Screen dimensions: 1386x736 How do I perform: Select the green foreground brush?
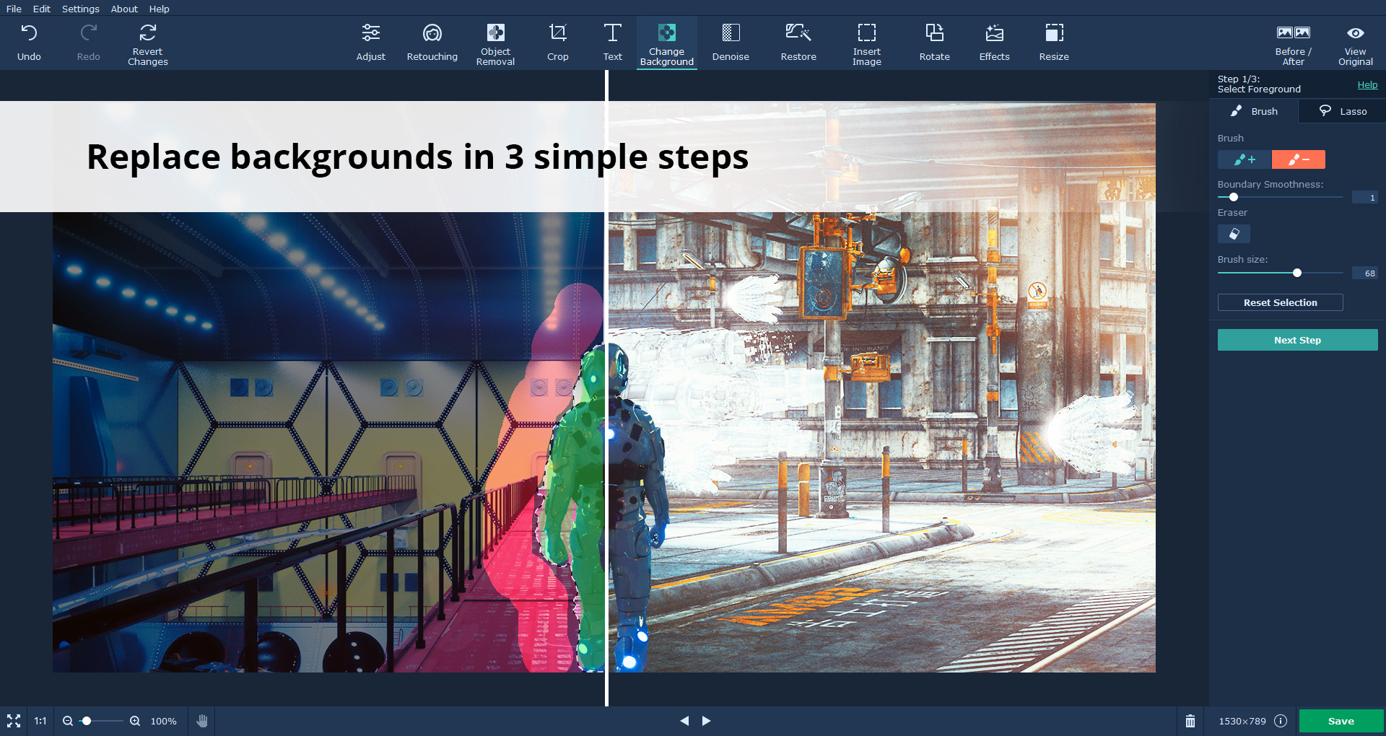click(1244, 159)
